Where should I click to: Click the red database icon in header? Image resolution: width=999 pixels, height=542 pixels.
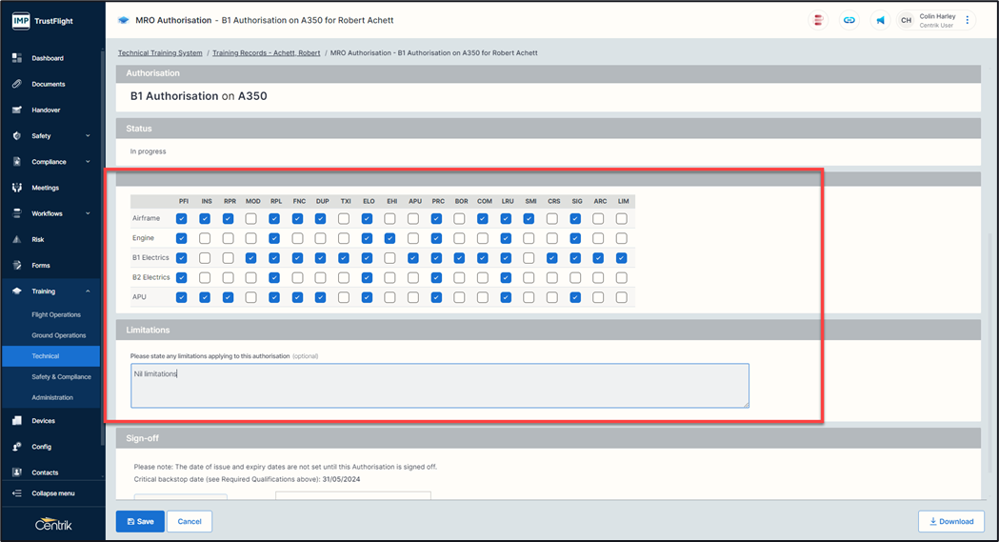pos(818,20)
